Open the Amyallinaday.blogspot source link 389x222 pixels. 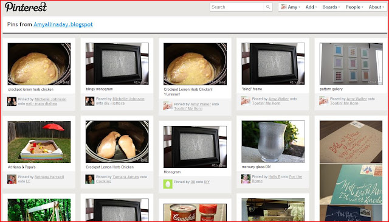pyautogui.click(x=63, y=24)
